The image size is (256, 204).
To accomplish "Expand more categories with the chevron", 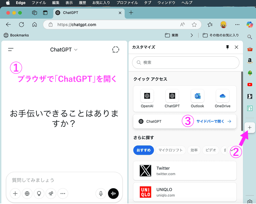I will (x=232, y=150).
